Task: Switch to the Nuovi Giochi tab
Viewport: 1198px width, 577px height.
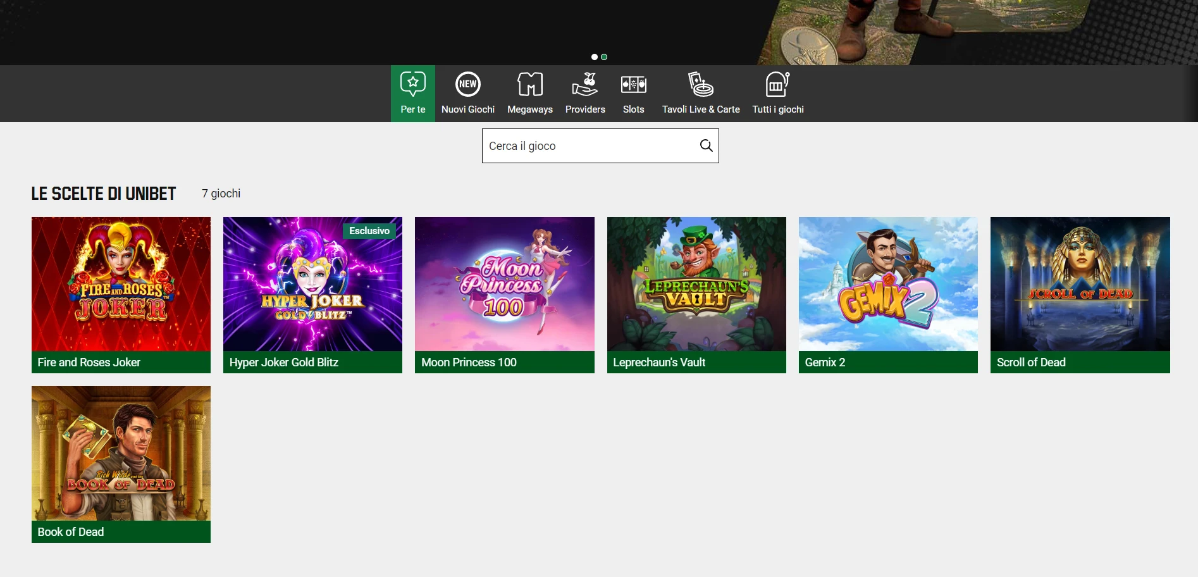Action: tap(468, 94)
